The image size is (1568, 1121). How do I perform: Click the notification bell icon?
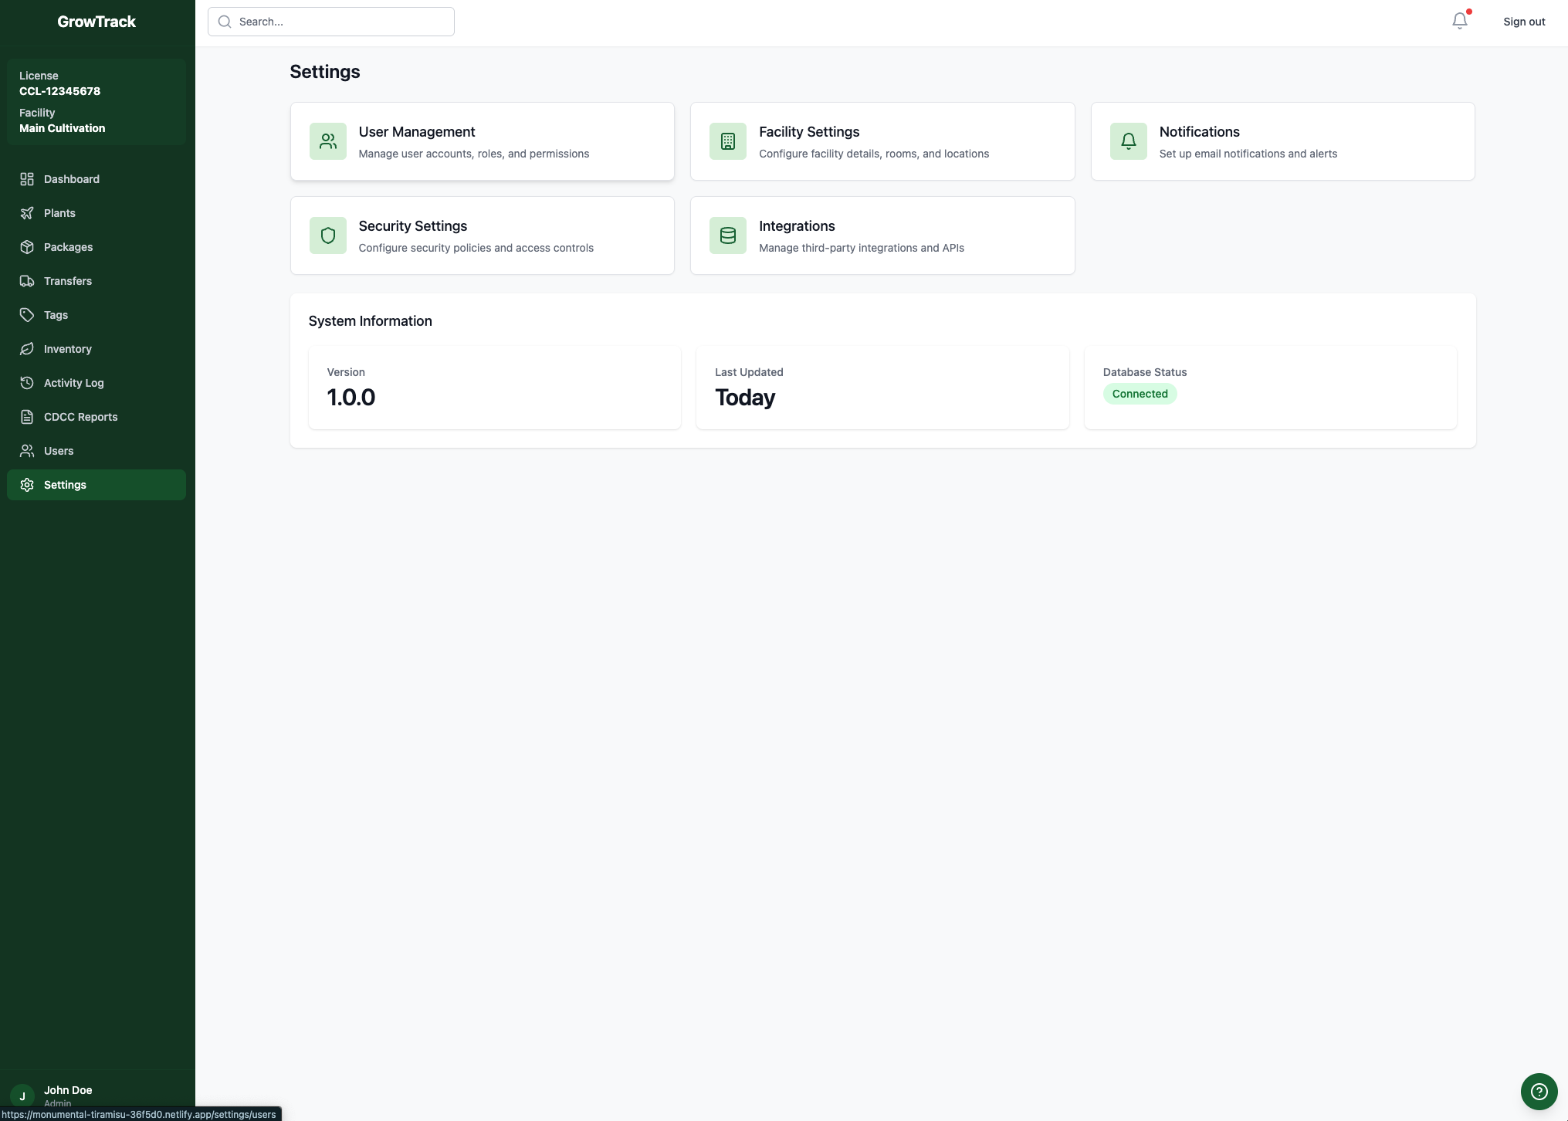tap(1459, 21)
